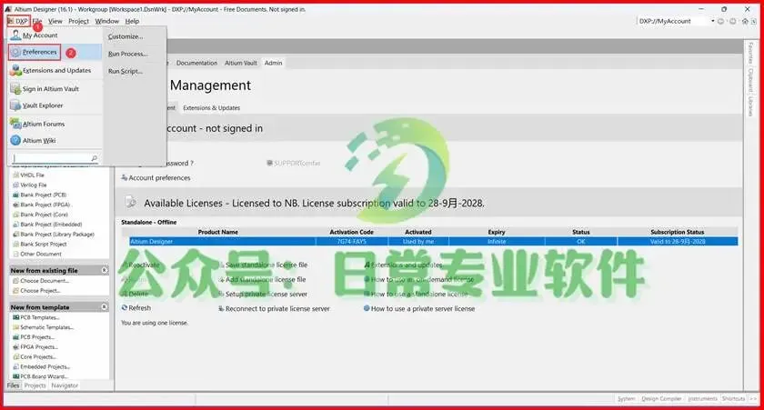Viewport: 764px width, 410px height.
Task: Open Schematic Templates... in Files panel
Action: (x=46, y=327)
